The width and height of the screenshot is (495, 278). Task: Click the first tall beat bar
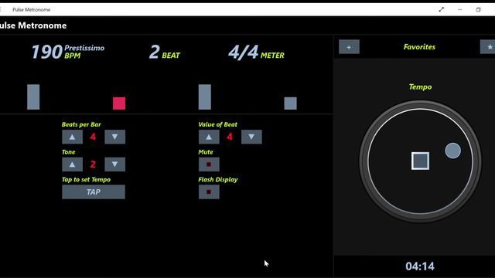pyautogui.click(x=33, y=97)
